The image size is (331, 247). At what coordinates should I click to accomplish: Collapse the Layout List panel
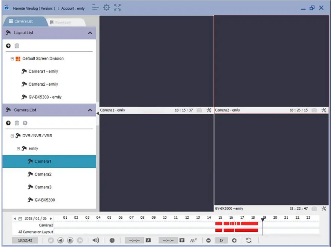(90, 32)
